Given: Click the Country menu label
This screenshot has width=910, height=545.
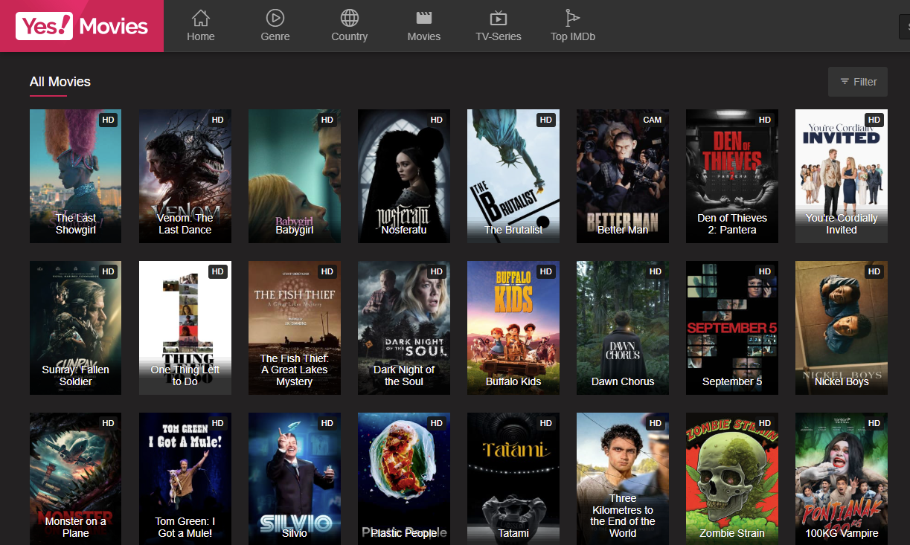Looking at the screenshot, I should (x=350, y=36).
